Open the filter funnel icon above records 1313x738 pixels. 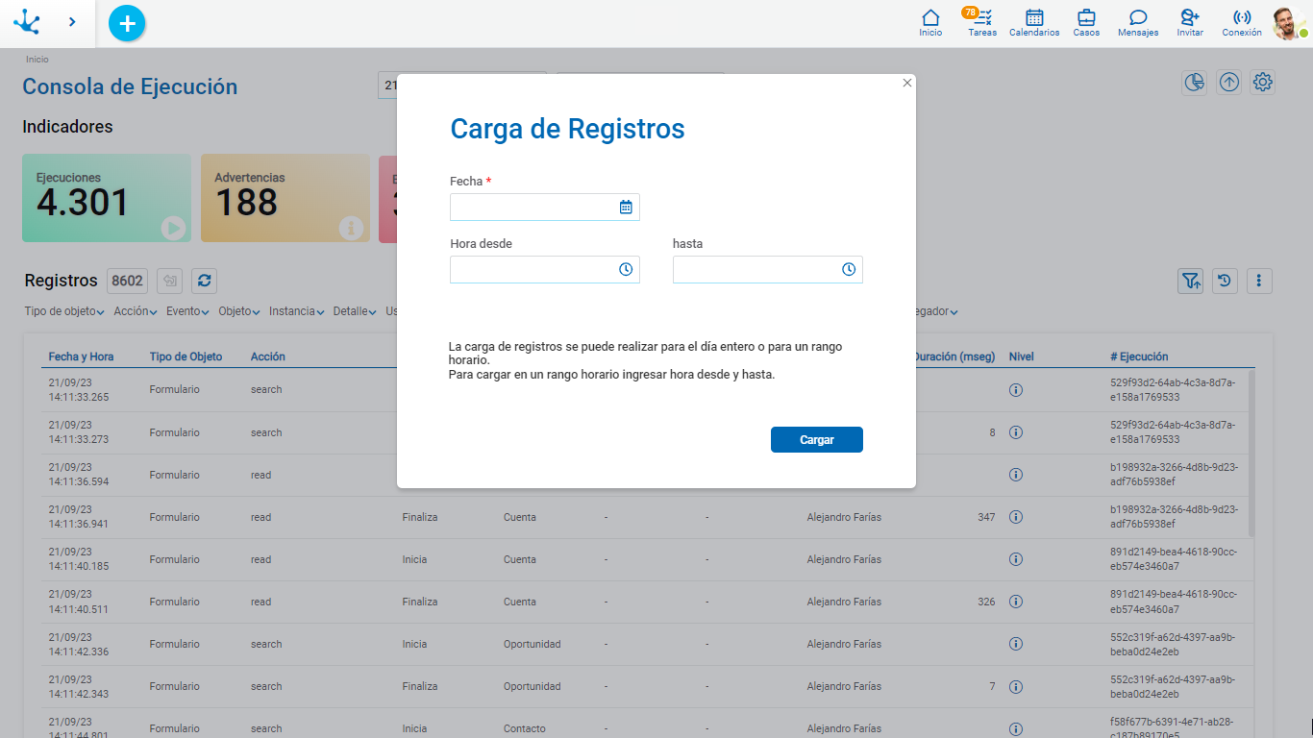1190,281
